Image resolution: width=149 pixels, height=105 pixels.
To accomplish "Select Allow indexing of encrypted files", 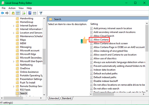I will pos(111,51).
